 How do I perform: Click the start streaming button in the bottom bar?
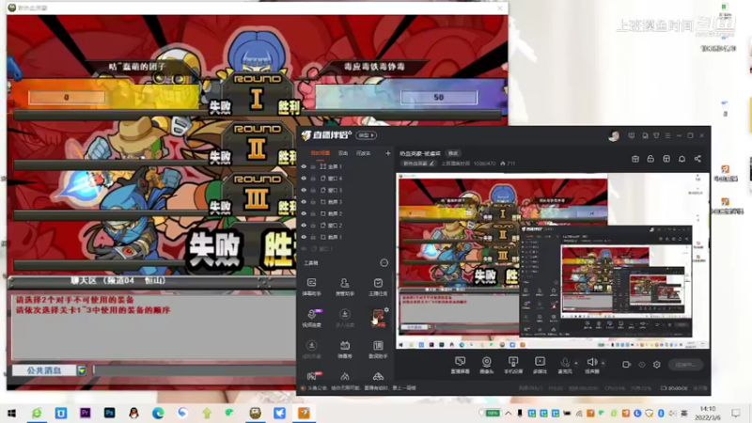[x=685, y=365]
